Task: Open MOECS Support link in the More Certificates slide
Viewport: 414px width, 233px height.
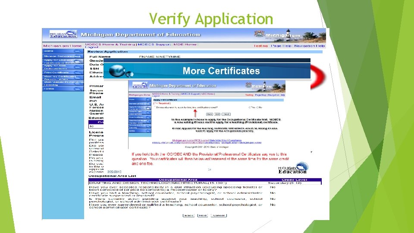Action: coord(190,94)
